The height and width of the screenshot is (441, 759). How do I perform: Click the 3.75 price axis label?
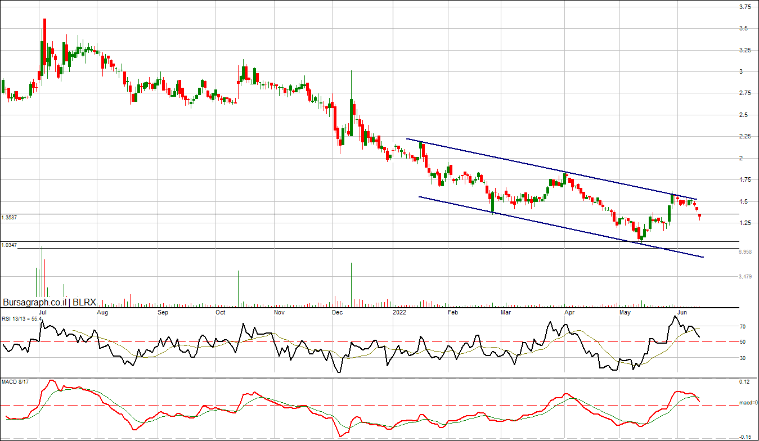click(x=744, y=7)
